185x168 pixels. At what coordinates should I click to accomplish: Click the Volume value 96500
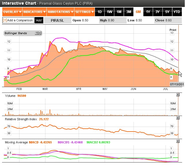[22, 96]
